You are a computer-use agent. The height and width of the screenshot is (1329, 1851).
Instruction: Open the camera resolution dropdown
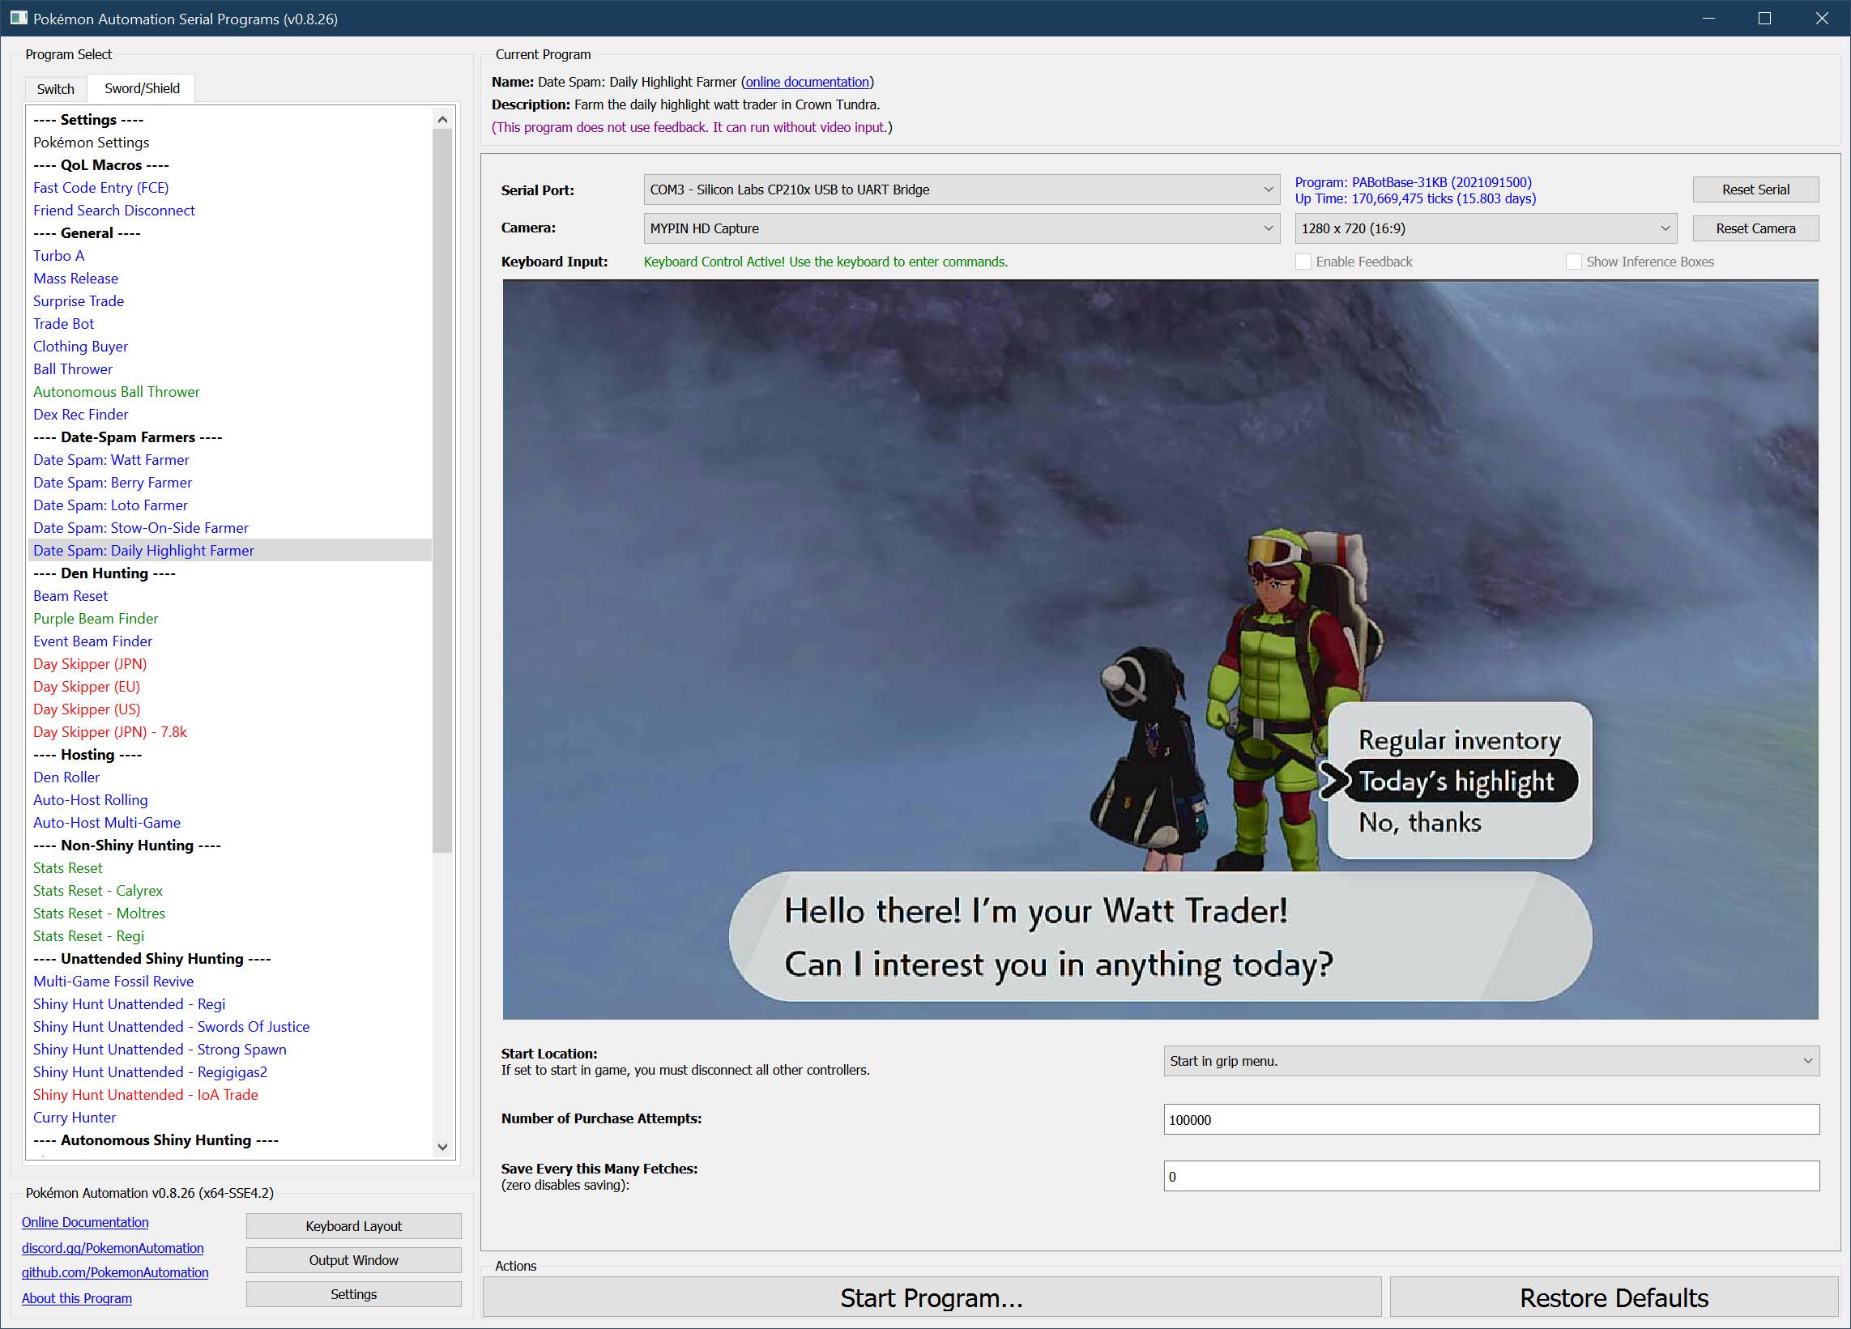pos(1485,228)
